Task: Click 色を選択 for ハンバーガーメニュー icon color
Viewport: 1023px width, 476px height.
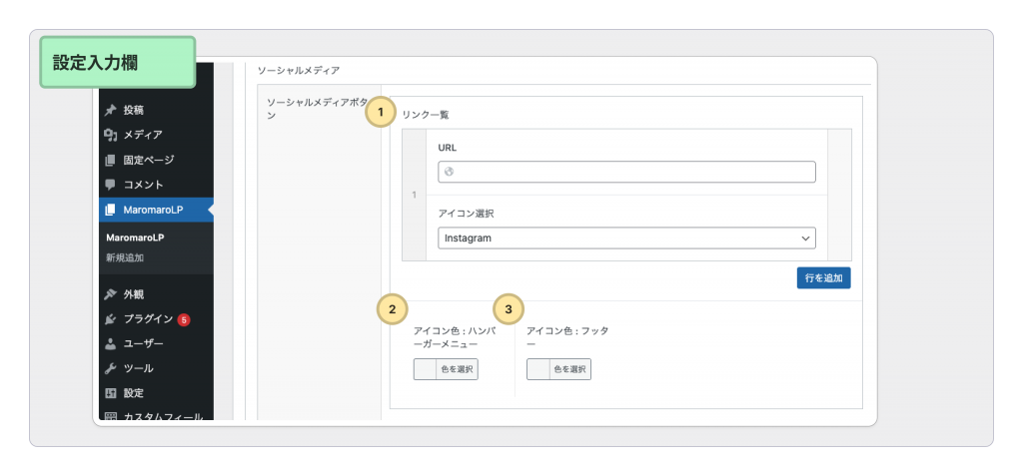Action: pos(446,369)
